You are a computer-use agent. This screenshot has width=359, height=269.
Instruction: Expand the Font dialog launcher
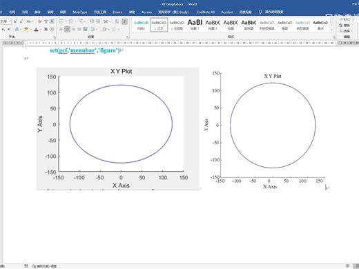pos(55,37)
